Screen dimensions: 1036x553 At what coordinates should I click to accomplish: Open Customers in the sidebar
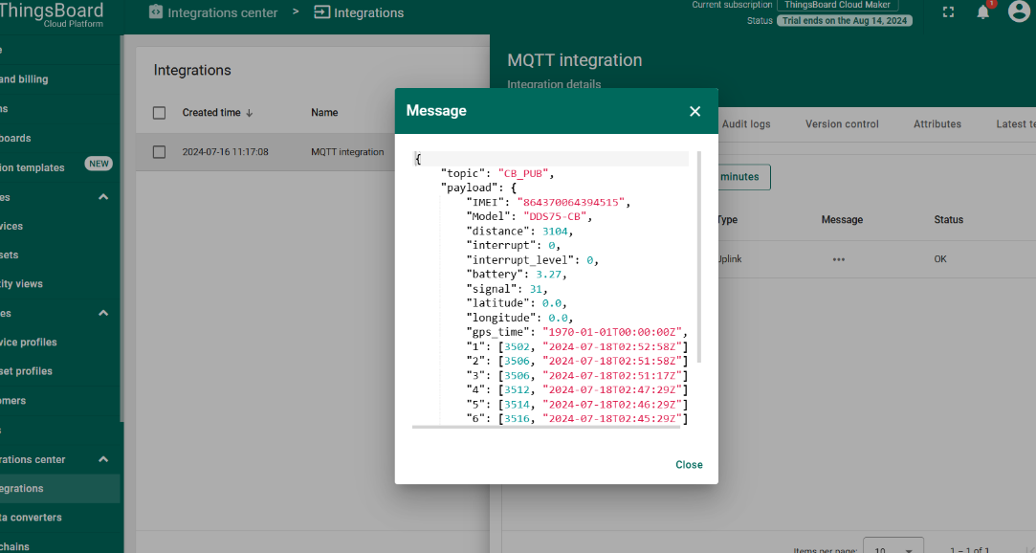(60, 400)
